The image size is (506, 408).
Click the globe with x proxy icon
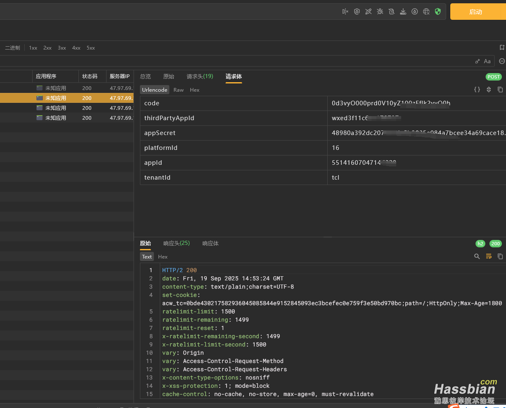426,12
